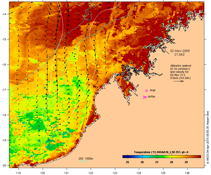
Task: Click the Altimetric sealevel caption line
Action: (181, 66)
